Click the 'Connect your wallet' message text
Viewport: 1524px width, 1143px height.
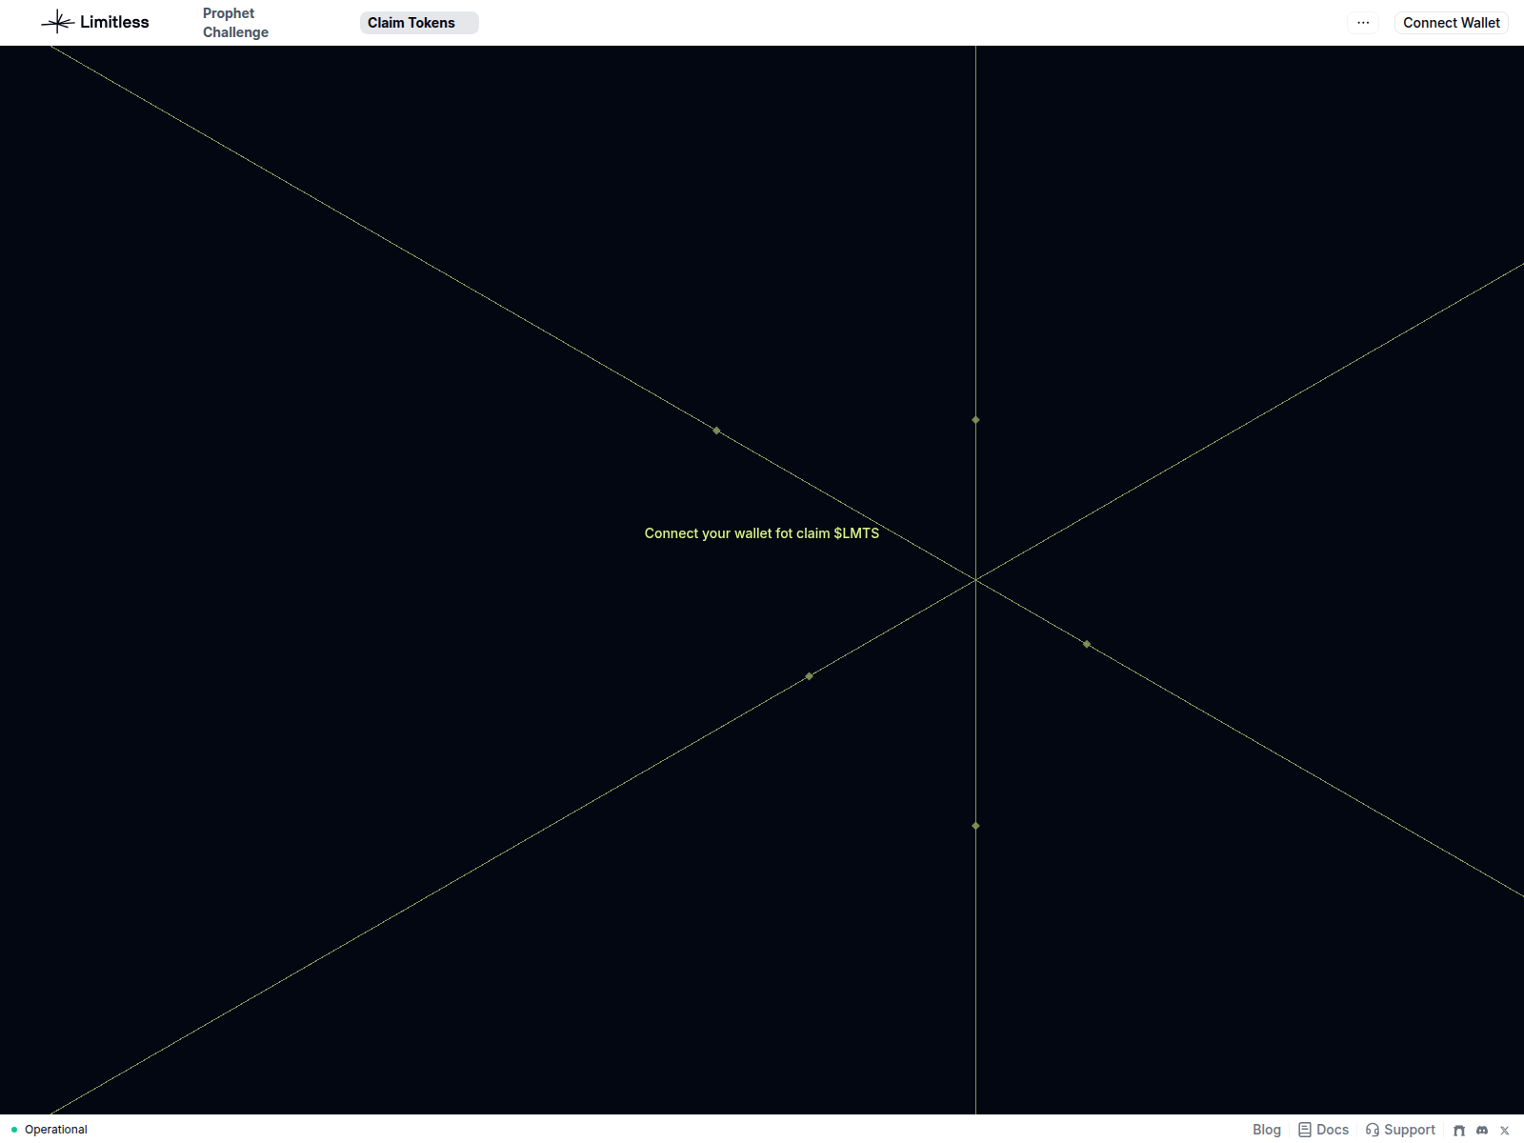(x=762, y=533)
